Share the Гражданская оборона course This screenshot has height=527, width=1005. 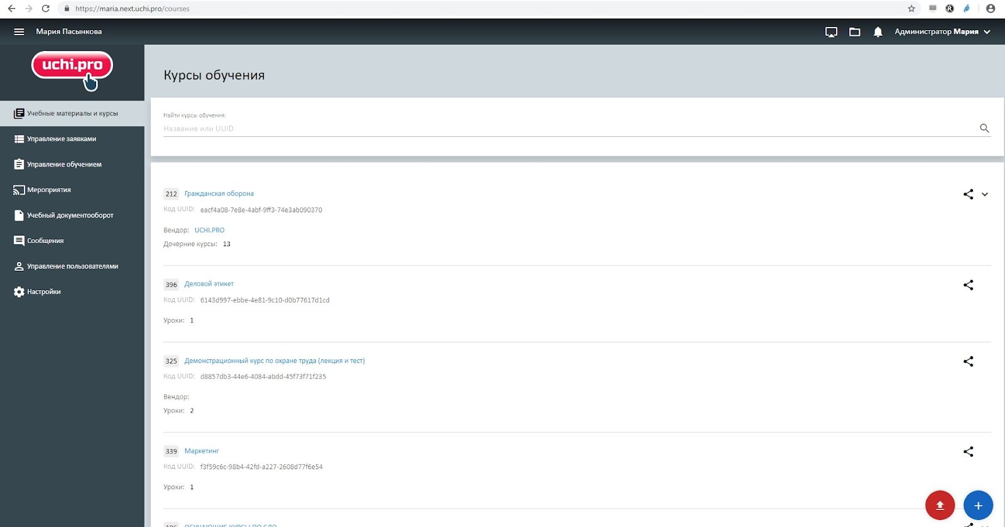click(968, 194)
